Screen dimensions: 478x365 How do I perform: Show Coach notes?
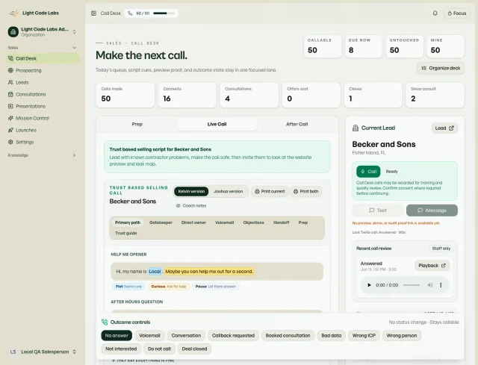click(x=191, y=206)
